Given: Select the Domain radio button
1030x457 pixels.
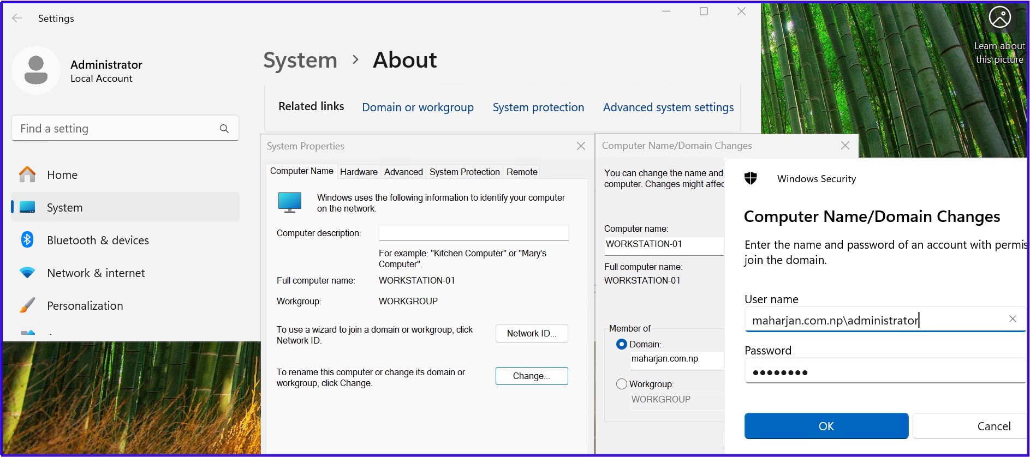Looking at the screenshot, I should pyautogui.click(x=621, y=345).
